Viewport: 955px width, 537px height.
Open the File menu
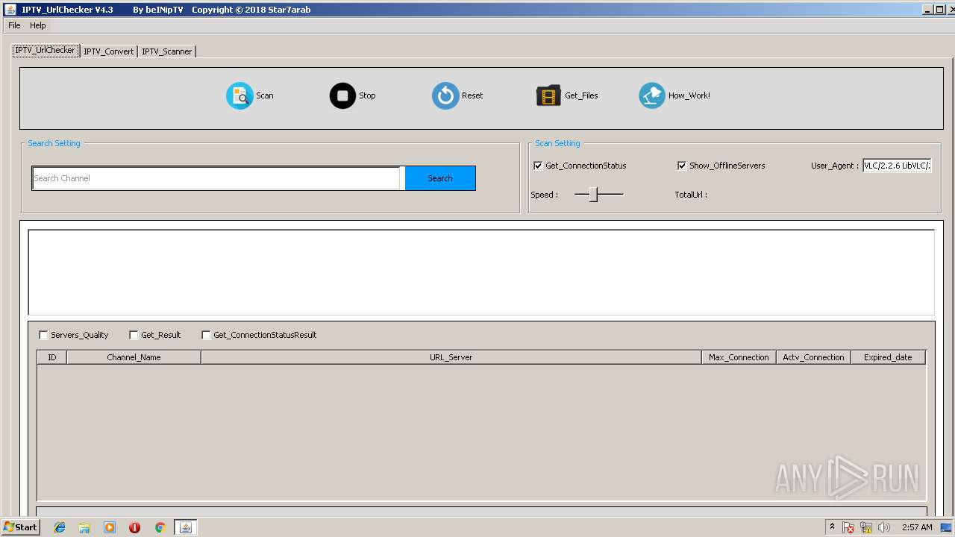coord(14,25)
